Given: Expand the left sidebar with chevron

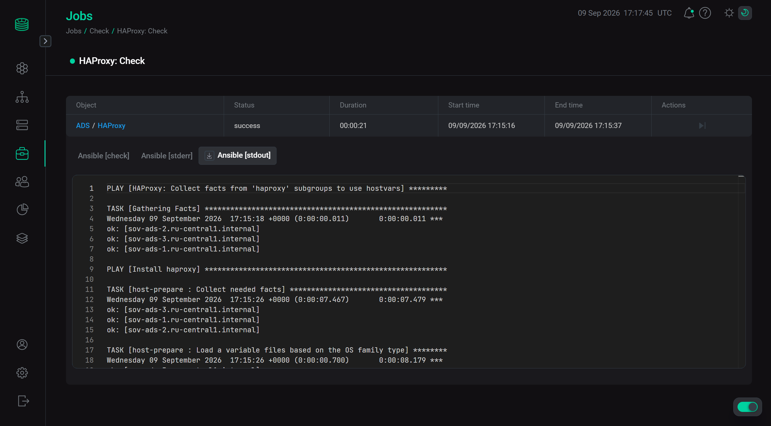Looking at the screenshot, I should point(45,41).
